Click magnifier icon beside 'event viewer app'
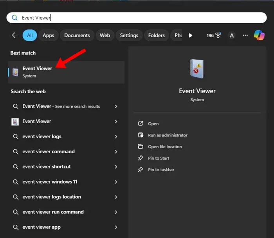 click(x=16, y=227)
